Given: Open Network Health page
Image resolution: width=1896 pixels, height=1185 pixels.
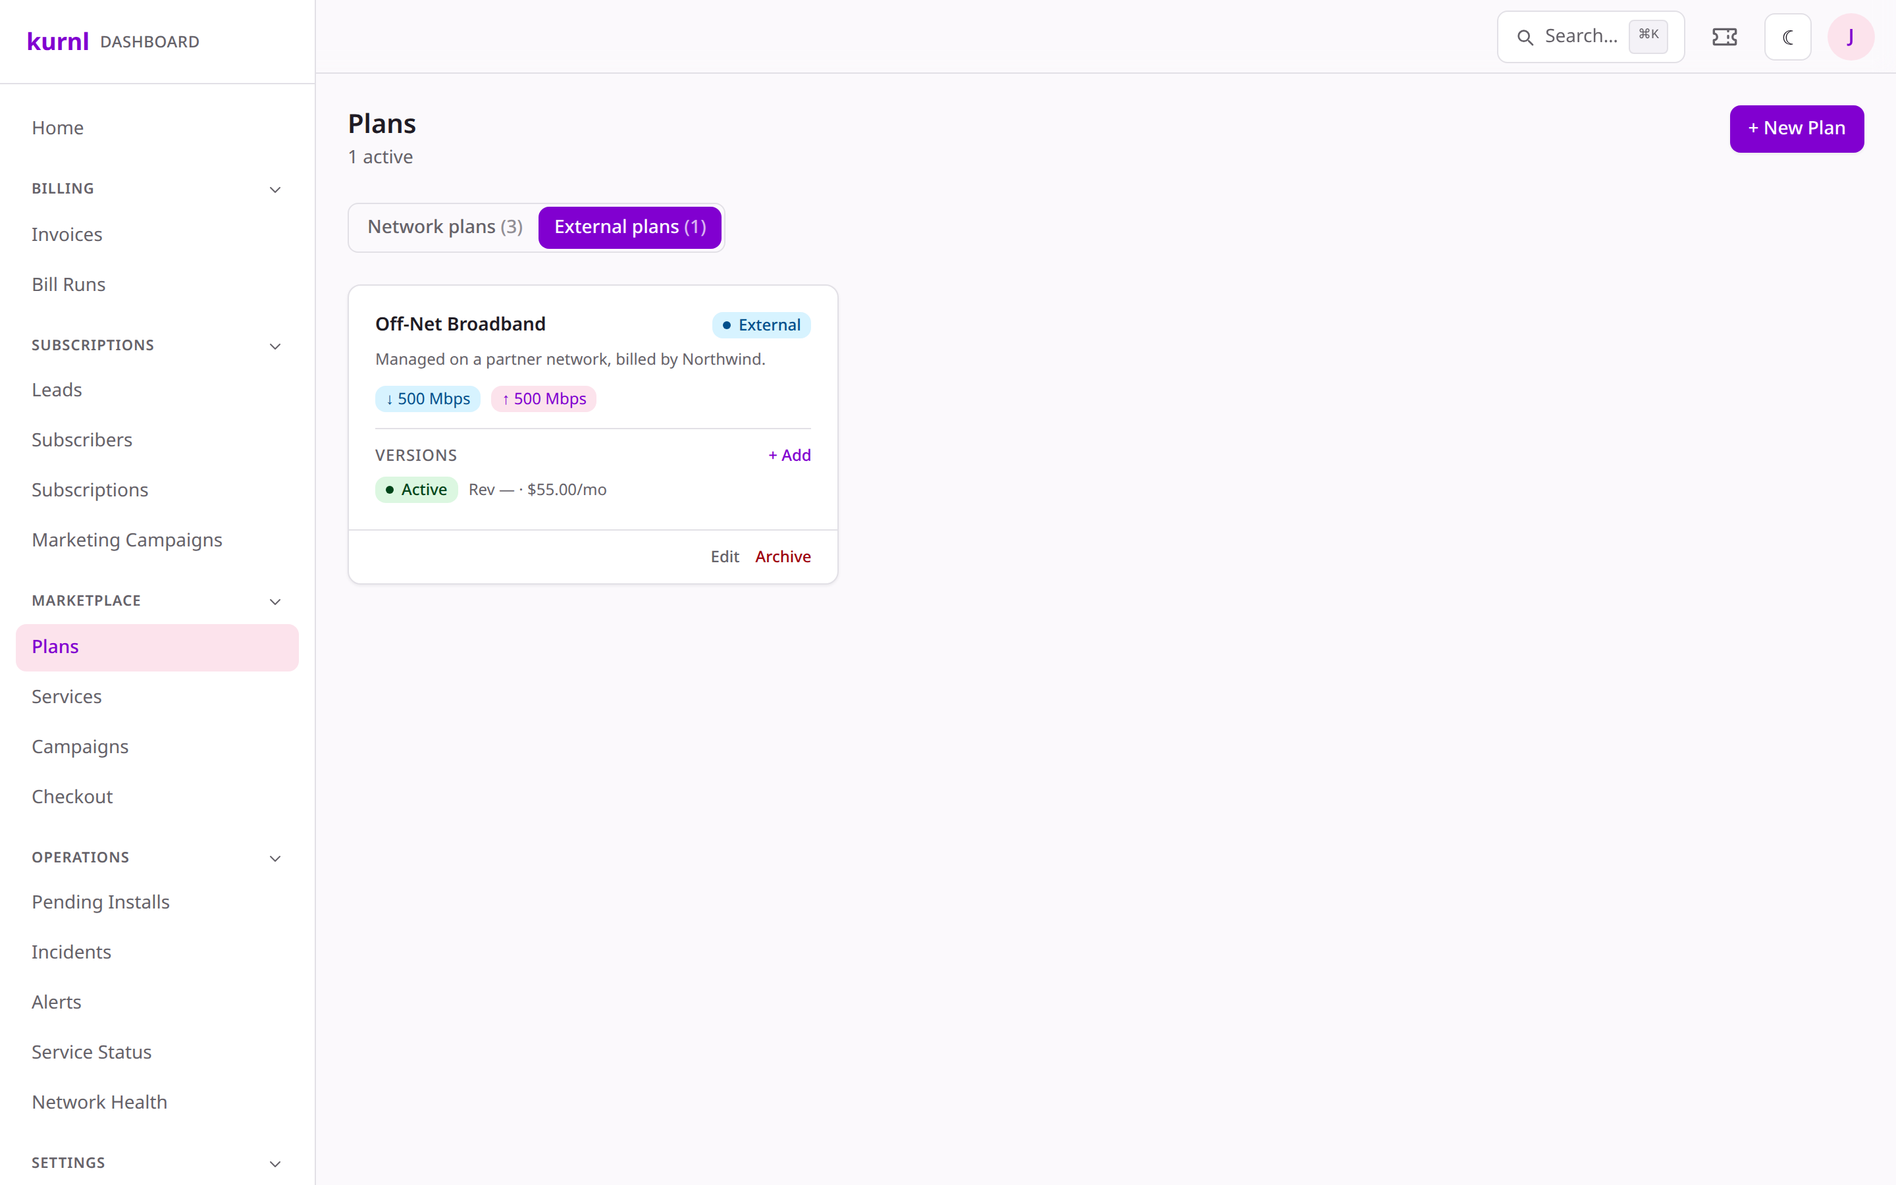Looking at the screenshot, I should [x=157, y=1103].
